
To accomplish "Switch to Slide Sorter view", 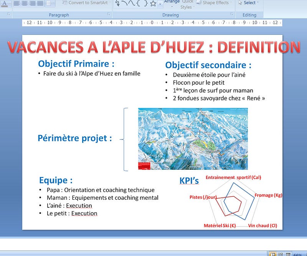I will pos(281,254).
